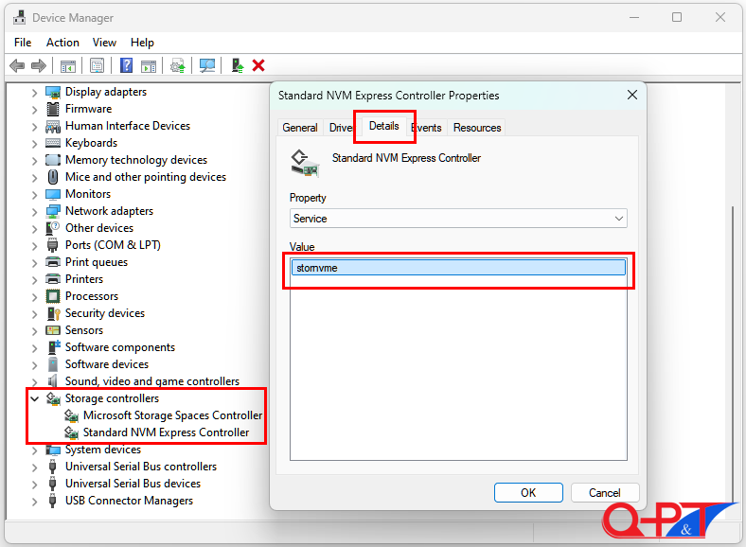Click Show/Hide console tree icon

[67, 65]
